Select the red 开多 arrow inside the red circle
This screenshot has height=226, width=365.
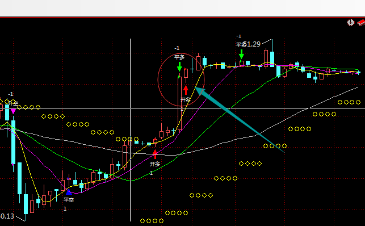coord(186,90)
